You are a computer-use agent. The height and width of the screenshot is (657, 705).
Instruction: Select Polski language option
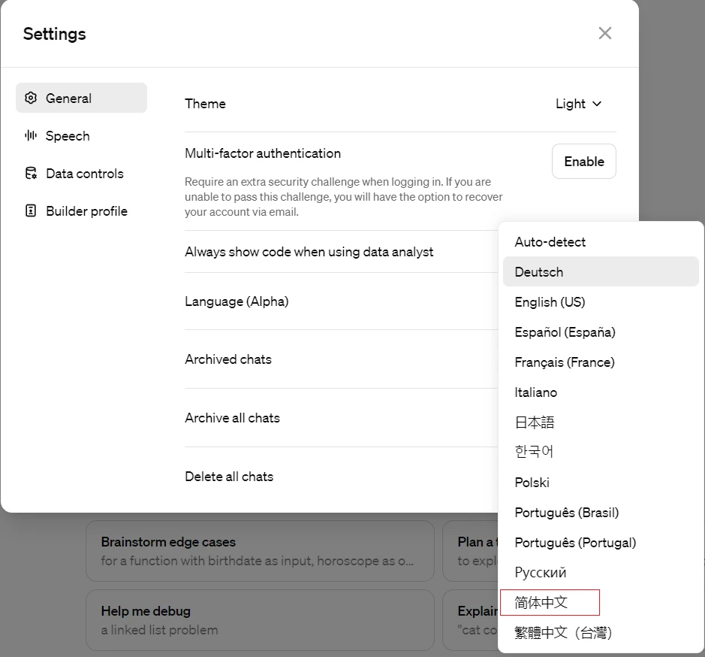[600, 483]
